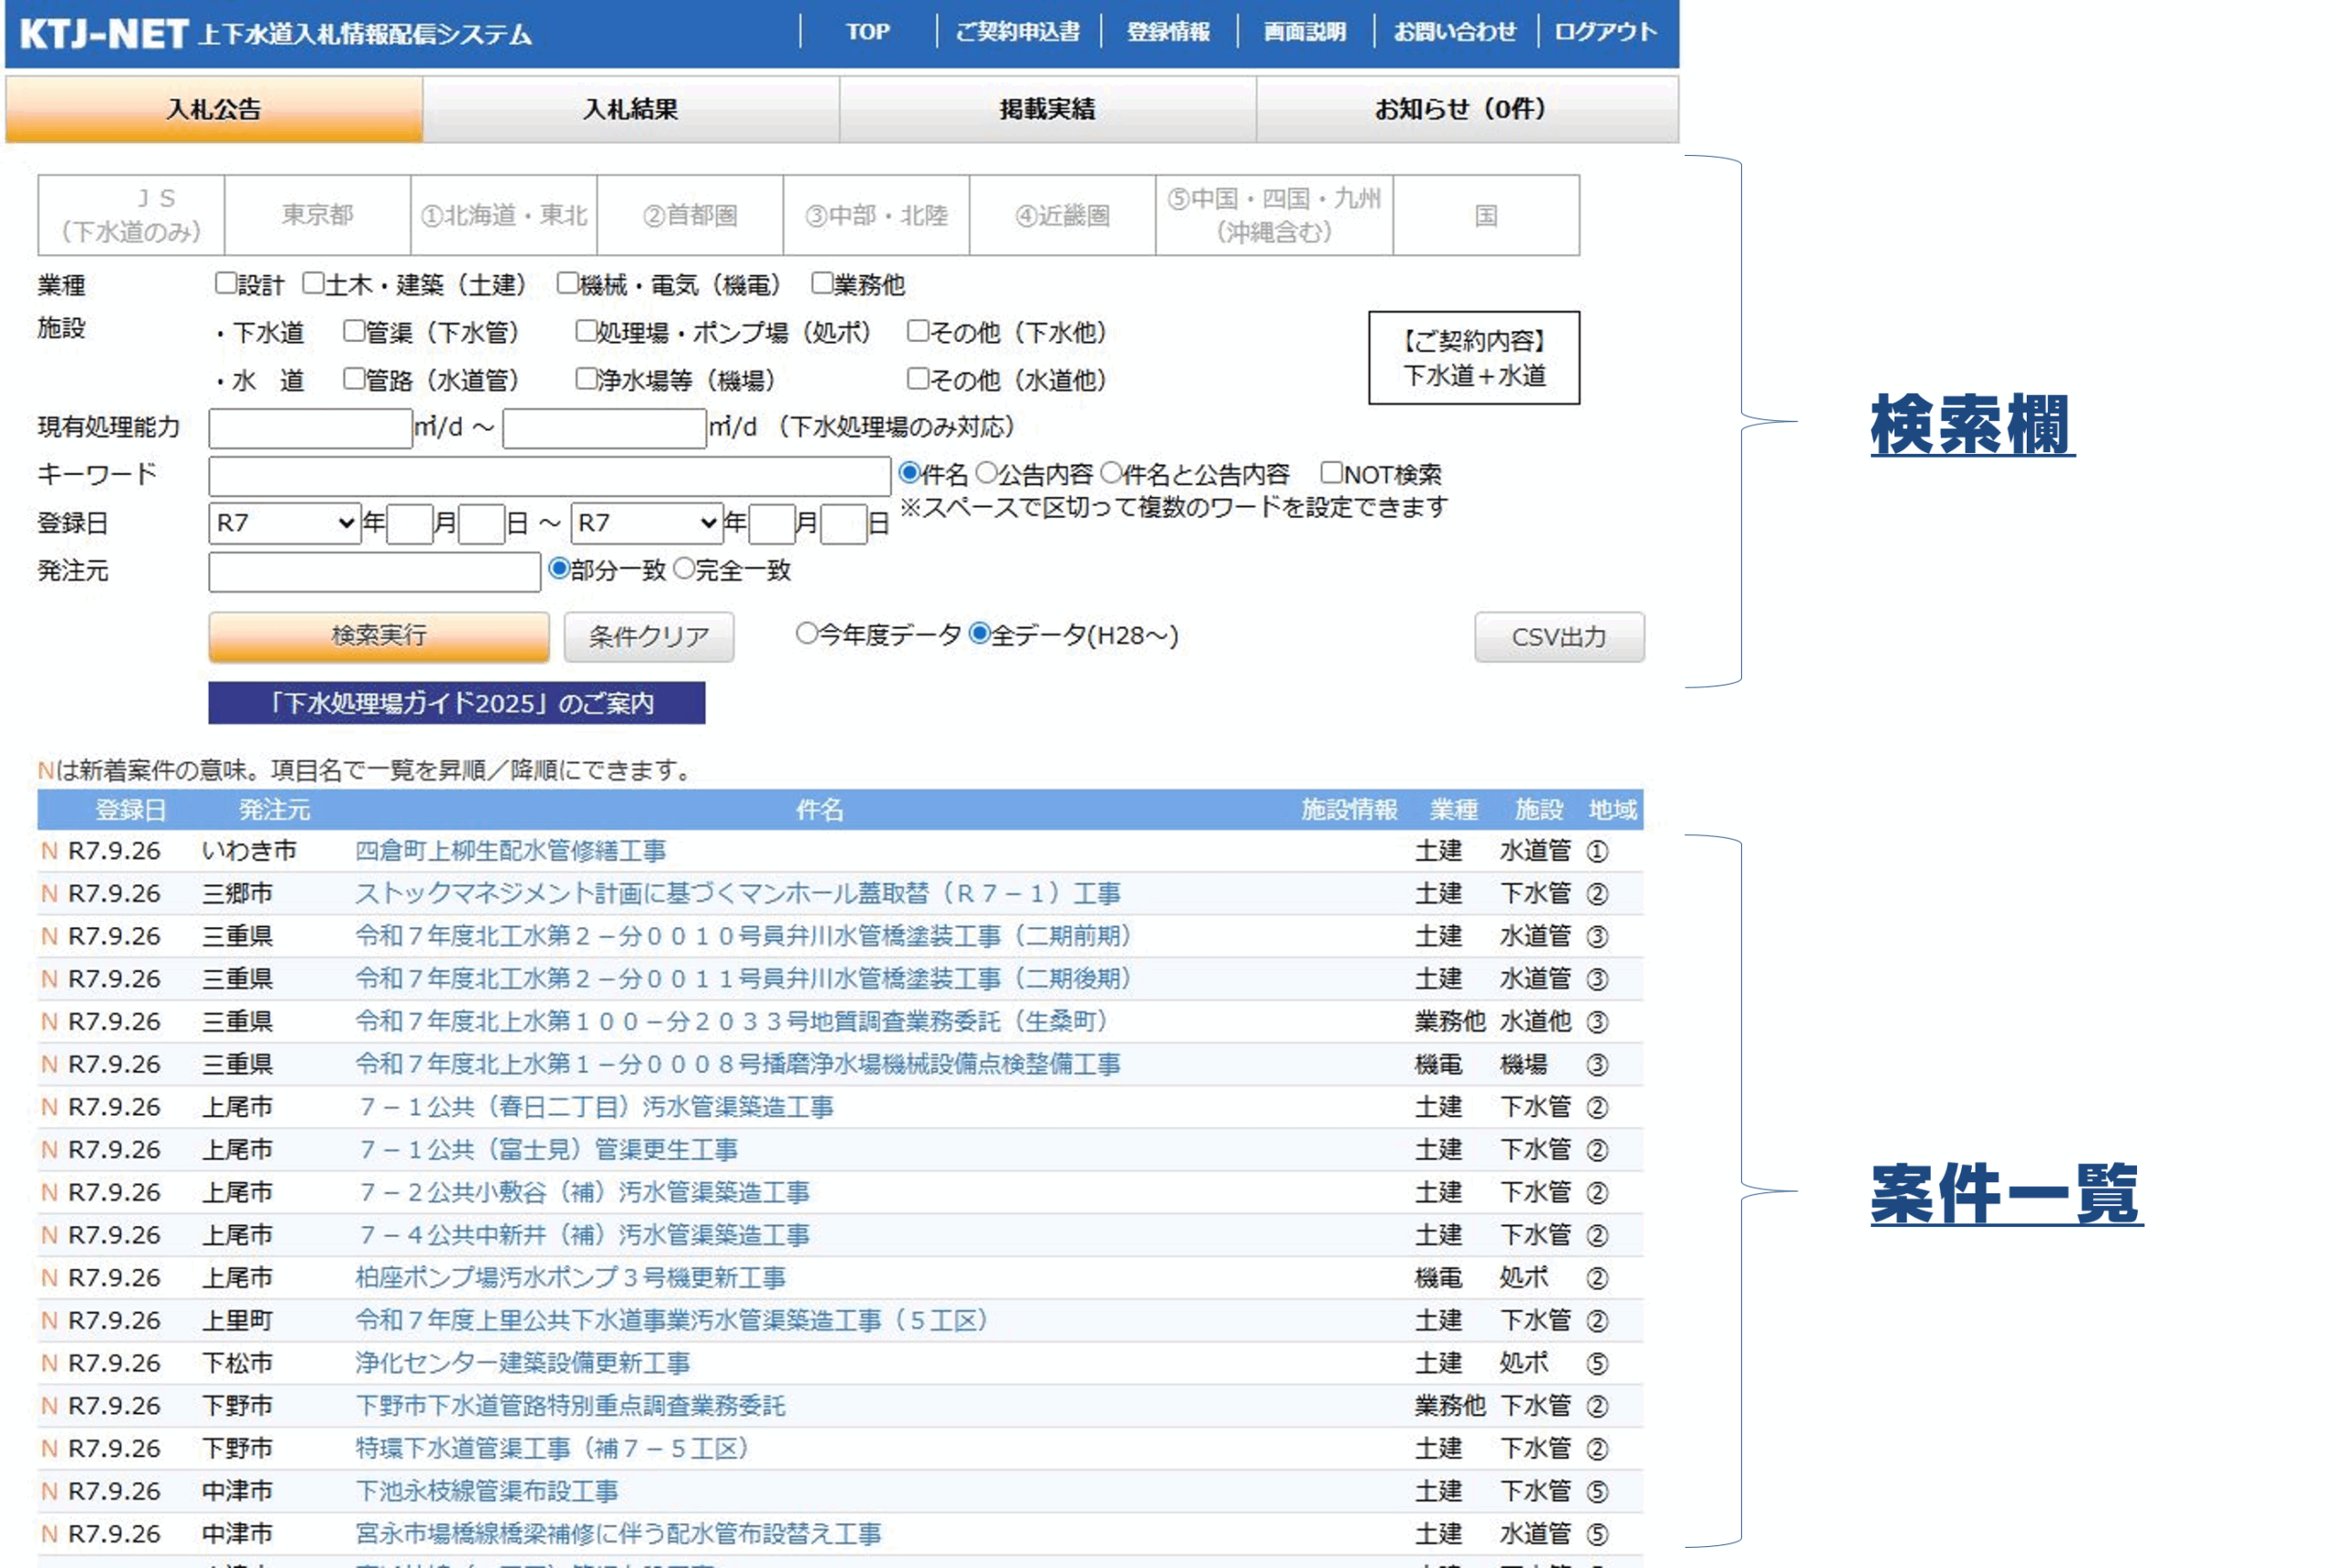Select the 公告内容 radio button
Viewport: 2335px width, 1568px height.
click(985, 472)
